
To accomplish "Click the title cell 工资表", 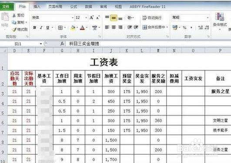I will (104, 62).
